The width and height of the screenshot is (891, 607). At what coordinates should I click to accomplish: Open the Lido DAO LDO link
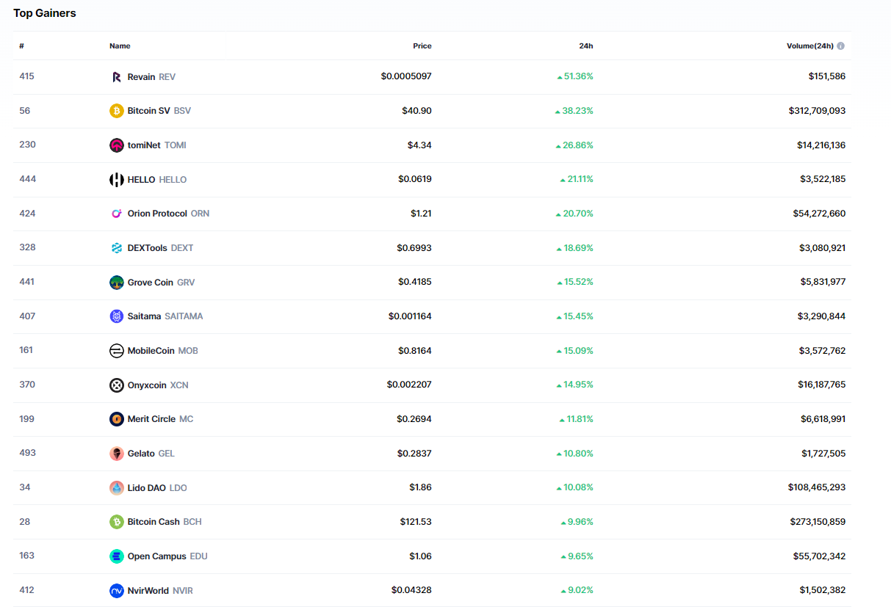(x=148, y=488)
